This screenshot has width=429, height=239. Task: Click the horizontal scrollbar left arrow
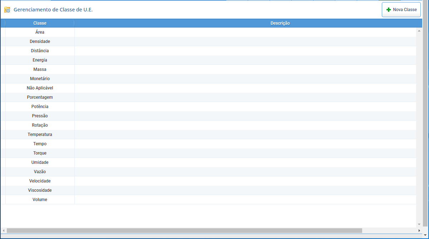tap(4, 231)
